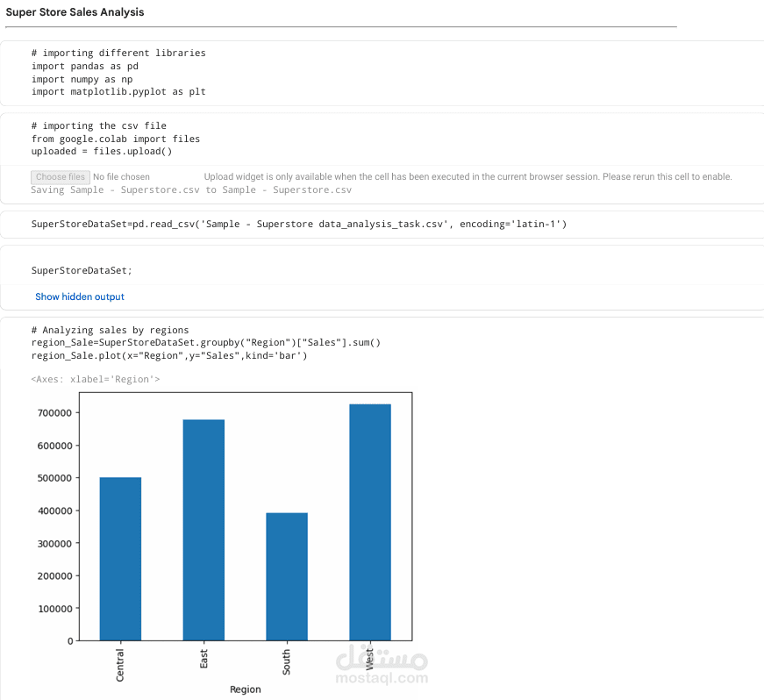Select the import libraries code cell
764x700 pixels.
(x=382, y=73)
